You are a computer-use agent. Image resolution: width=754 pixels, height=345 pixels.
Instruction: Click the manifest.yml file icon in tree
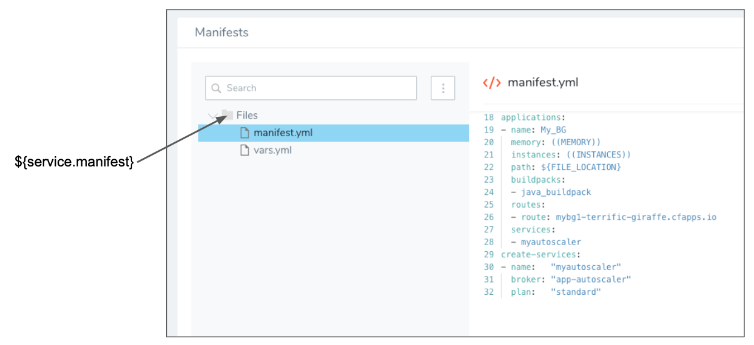pos(245,133)
